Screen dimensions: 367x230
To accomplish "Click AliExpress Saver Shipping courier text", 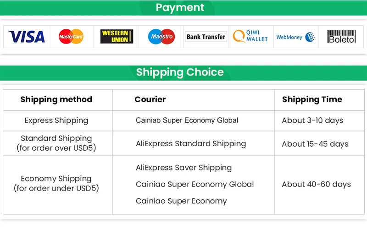I will point(184,168).
